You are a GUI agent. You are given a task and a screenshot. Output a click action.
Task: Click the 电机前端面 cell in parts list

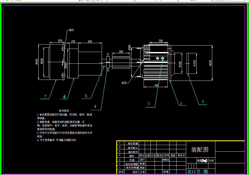[131, 164]
